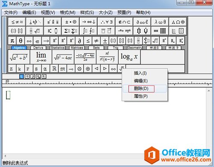Click the empty equation slot in editor
214x167 pixels.
tap(8, 95)
